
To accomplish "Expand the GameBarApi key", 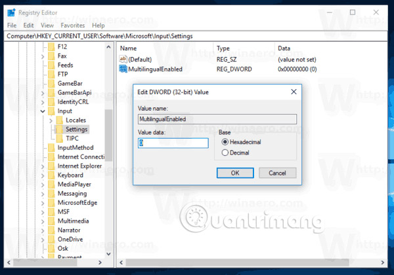I will coord(43,94).
